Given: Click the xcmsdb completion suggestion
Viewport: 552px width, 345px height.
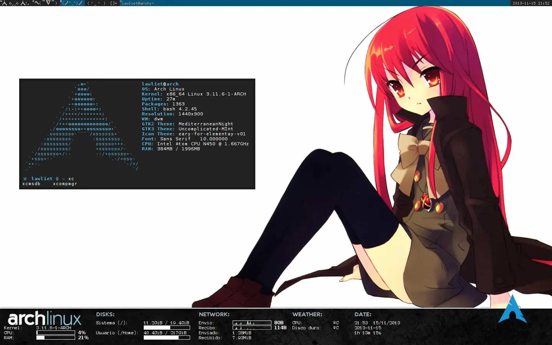Looking at the screenshot, I should (x=31, y=184).
